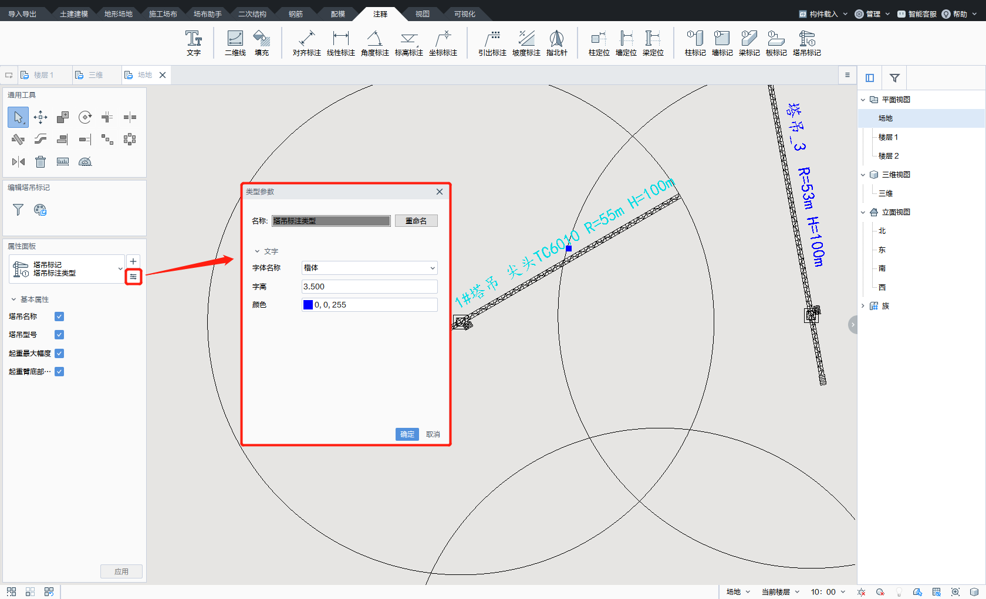Toggle 起重臂底部 checkbox
This screenshot has width=986, height=599.
click(59, 372)
